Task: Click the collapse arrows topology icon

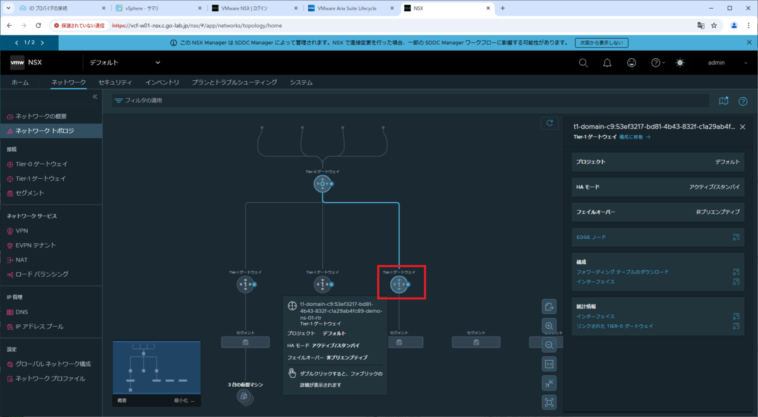Action: coord(550,383)
